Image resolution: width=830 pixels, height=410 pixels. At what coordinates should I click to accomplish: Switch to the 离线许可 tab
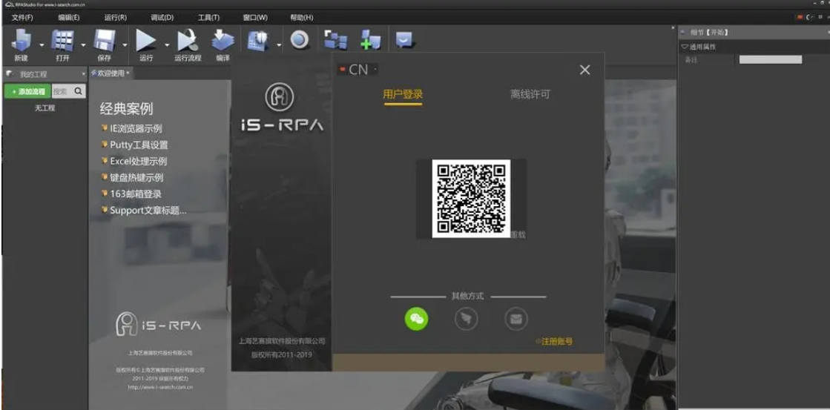tap(530, 95)
